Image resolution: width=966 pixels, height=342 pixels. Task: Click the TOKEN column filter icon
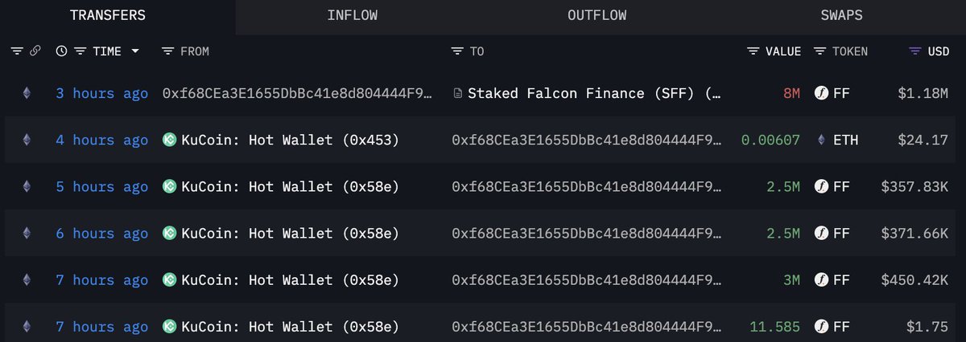point(819,51)
